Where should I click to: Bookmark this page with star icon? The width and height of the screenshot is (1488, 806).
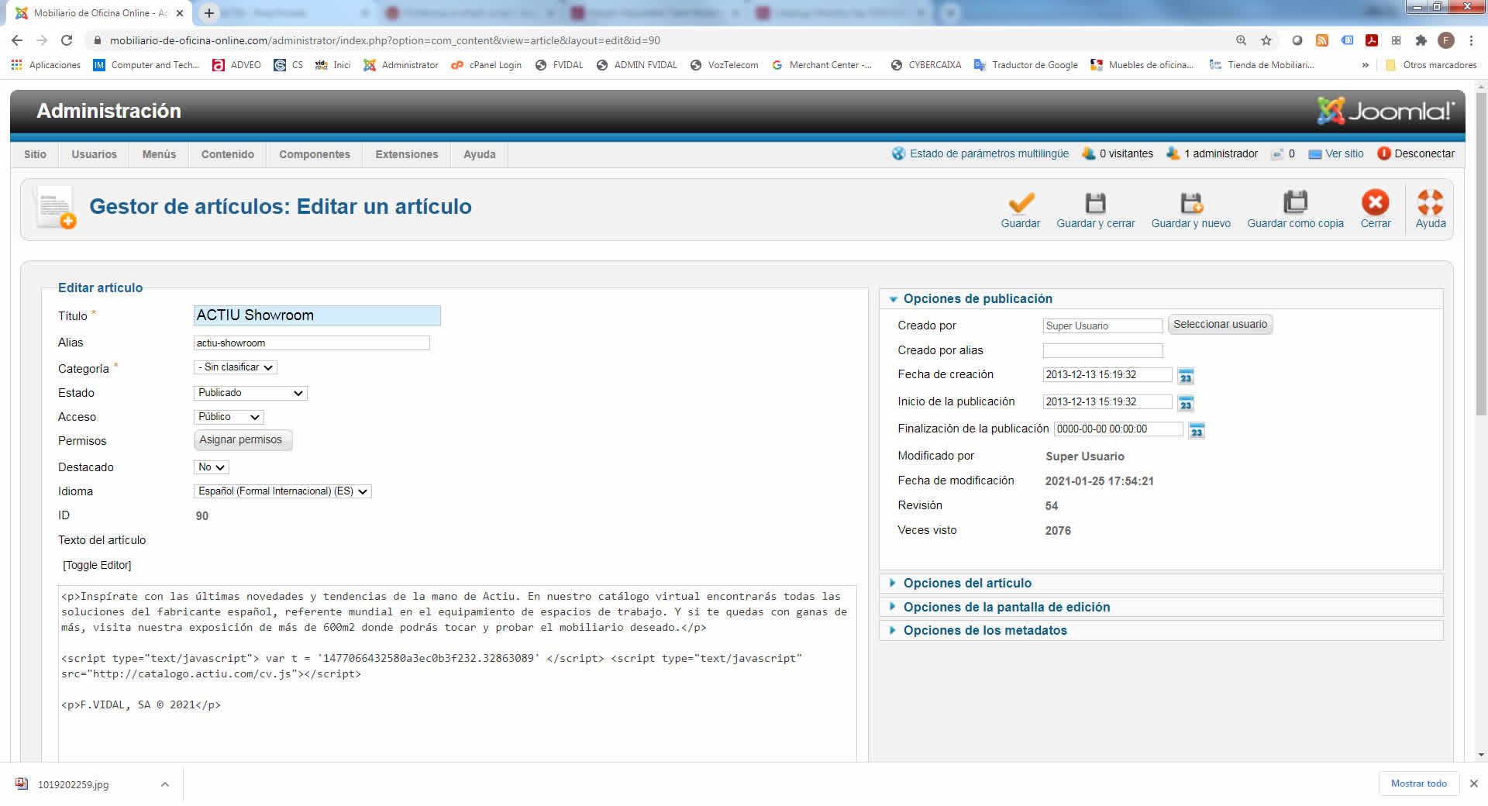pyautogui.click(x=1266, y=40)
